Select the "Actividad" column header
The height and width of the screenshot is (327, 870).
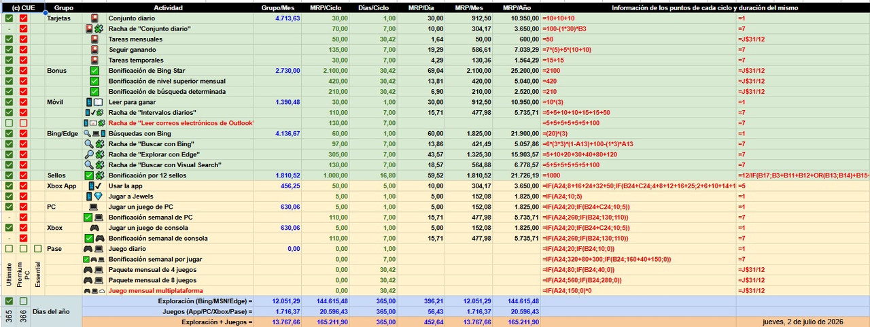168,7
